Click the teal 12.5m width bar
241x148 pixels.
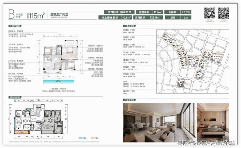(59, 81)
